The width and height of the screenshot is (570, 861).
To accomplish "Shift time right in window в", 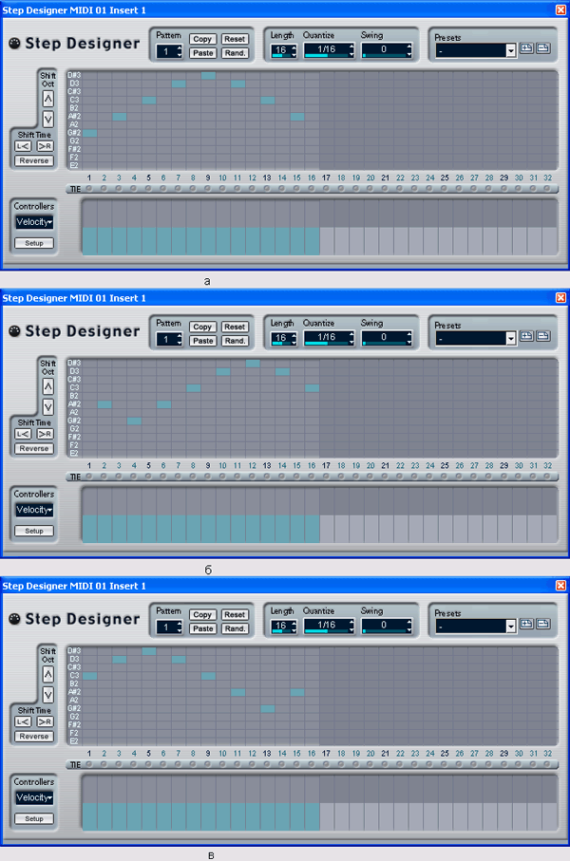I will click(45, 721).
